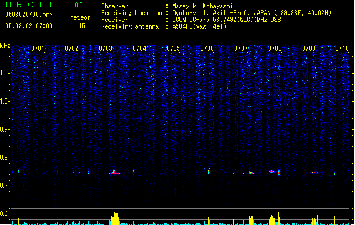The width and height of the screenshot is (355, 225).
Task: Click the 0701 time marker
Action: [38, 48]
